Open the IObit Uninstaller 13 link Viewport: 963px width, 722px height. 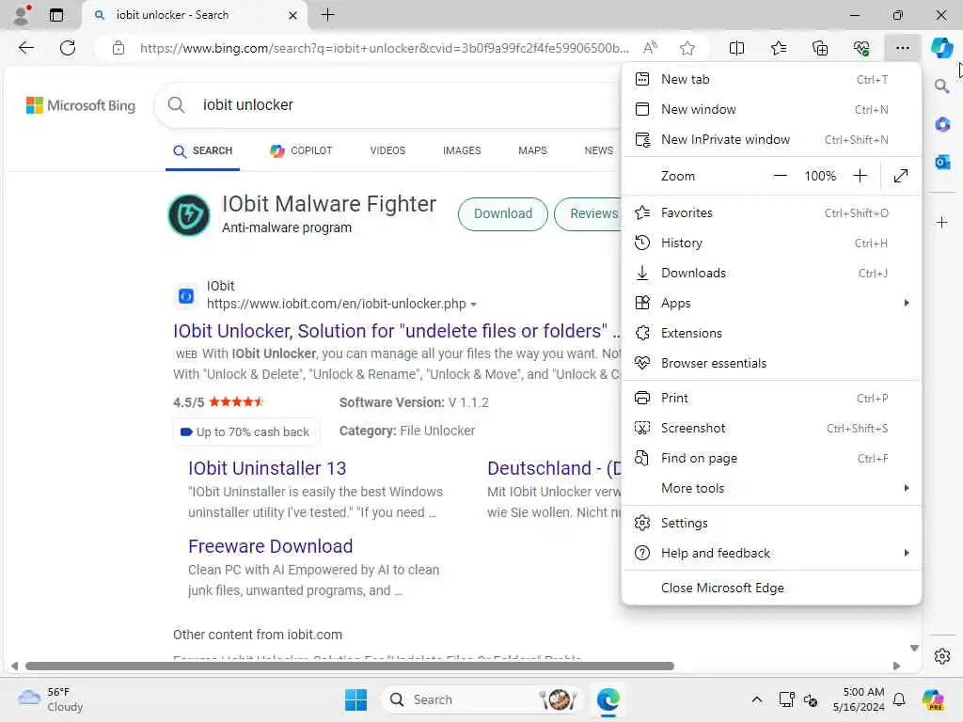[267, 468]
